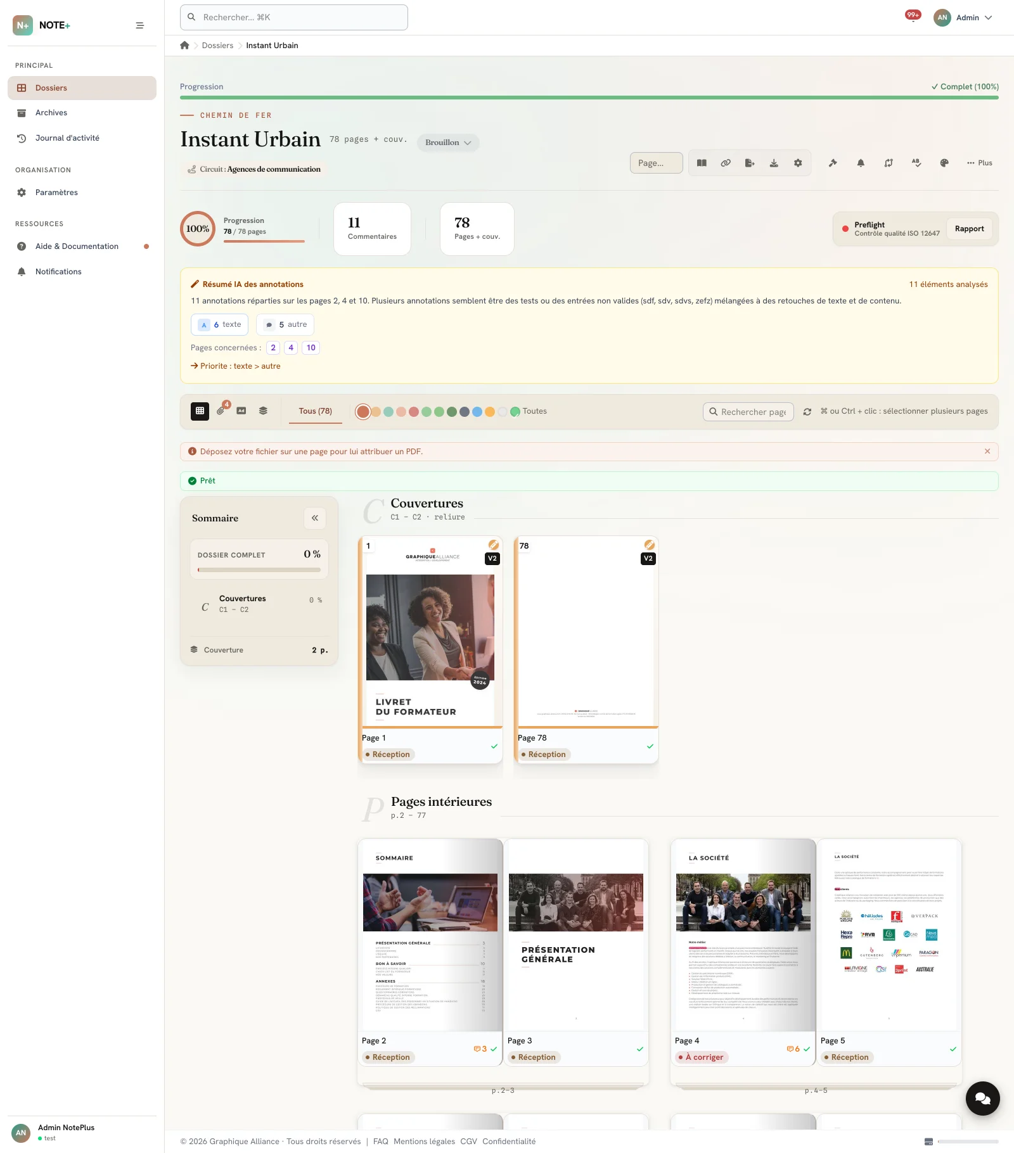Open the booklet reader view icon
Viewport: 1014px width, 1153px height.
[702, 163]
